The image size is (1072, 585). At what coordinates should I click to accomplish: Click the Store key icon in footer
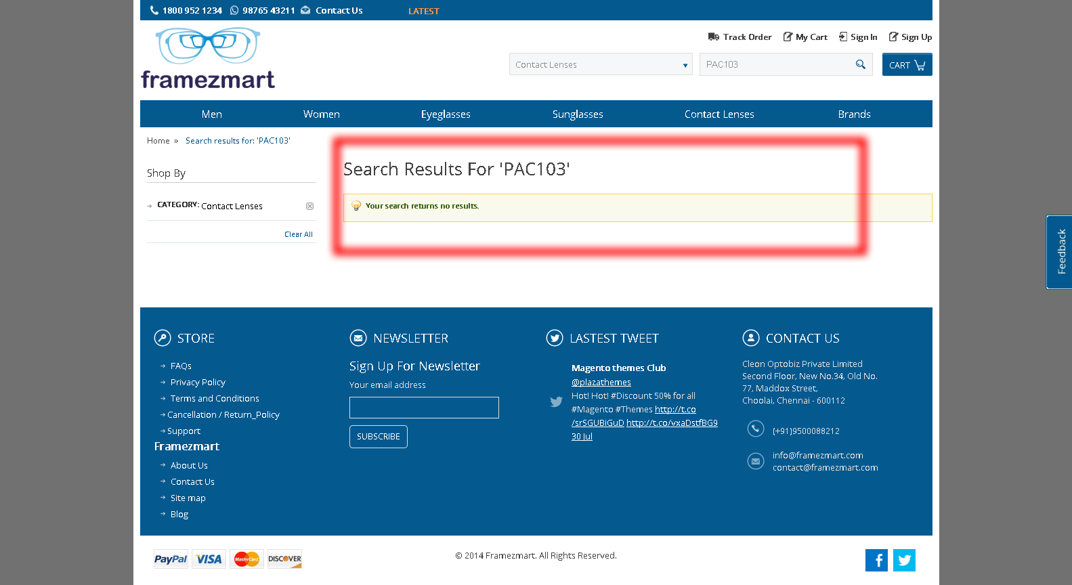coord(163,338)
